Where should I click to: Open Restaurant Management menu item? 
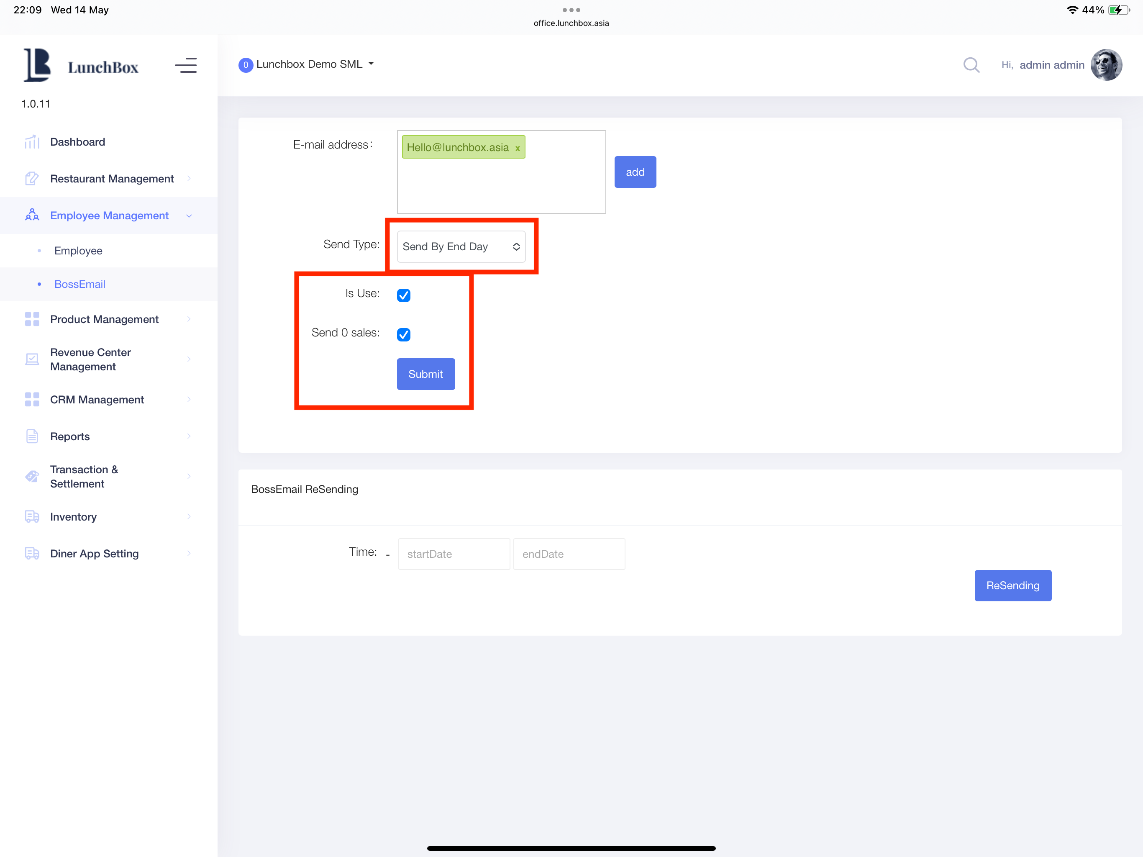tap(108, 179)
